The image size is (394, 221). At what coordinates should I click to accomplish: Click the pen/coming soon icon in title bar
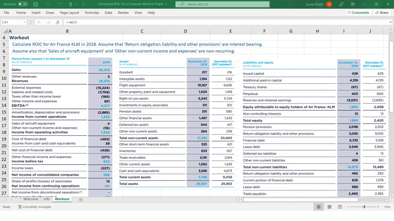click(342, 4)
